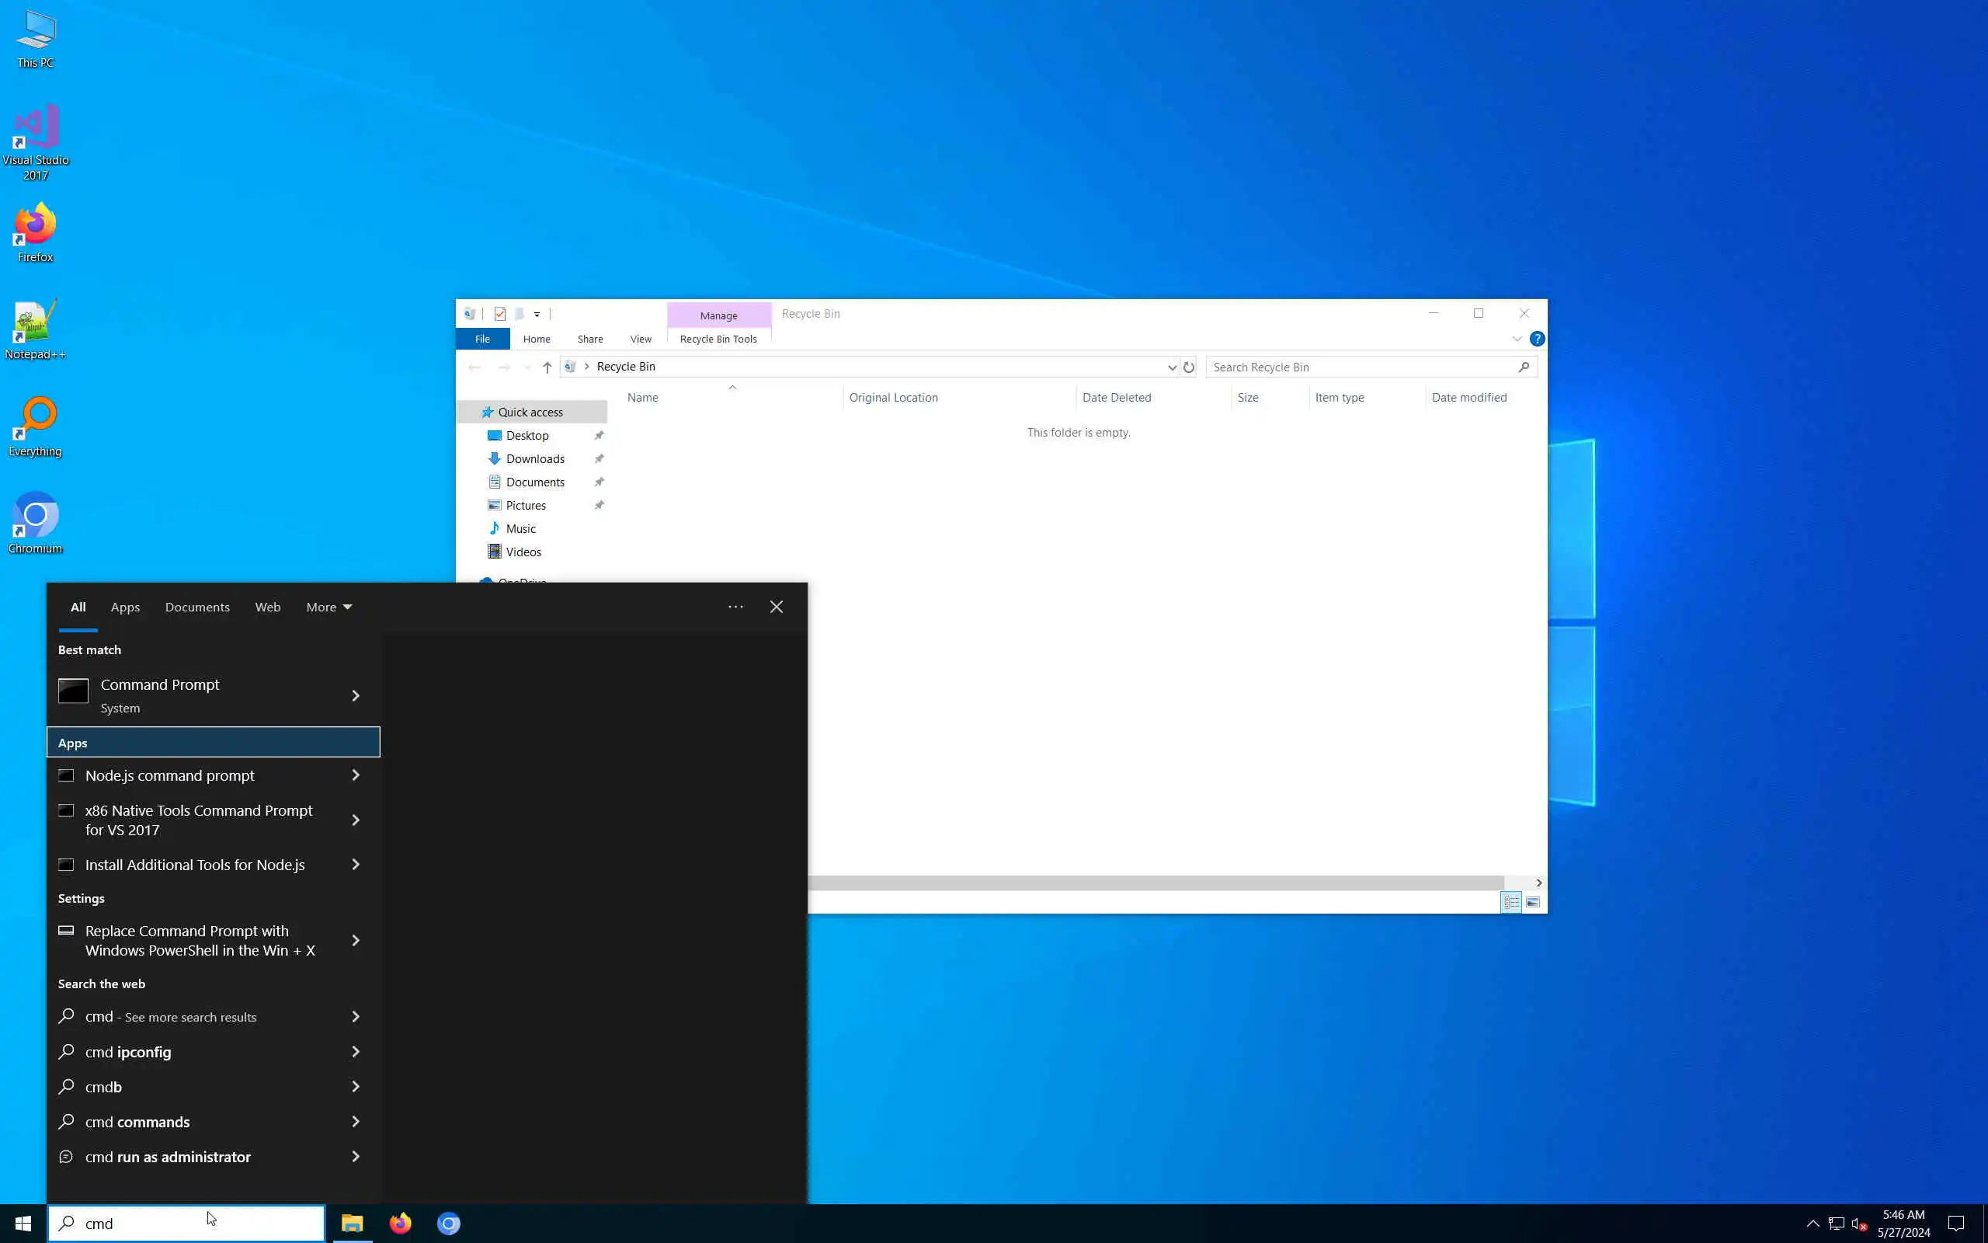Select Downloads in Quick access
1988x1243 pixels.
point(535,458)
